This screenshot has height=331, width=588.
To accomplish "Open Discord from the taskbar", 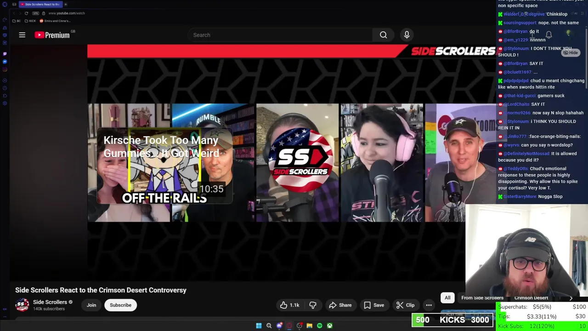I will (x=279, y=326).
